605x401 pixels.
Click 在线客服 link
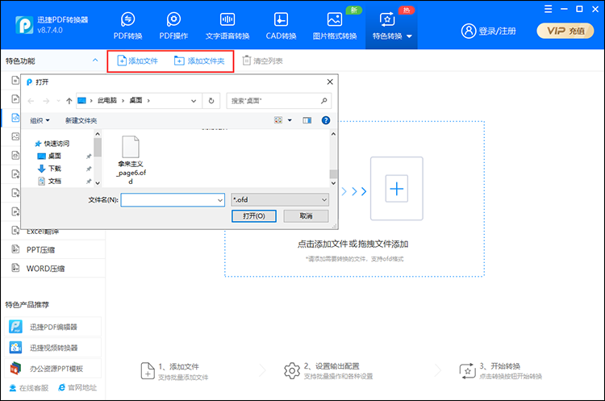[x=29, y=387]
